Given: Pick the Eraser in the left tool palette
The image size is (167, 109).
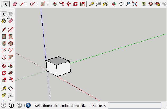Looking at the screenshot, I should point(11,21).
